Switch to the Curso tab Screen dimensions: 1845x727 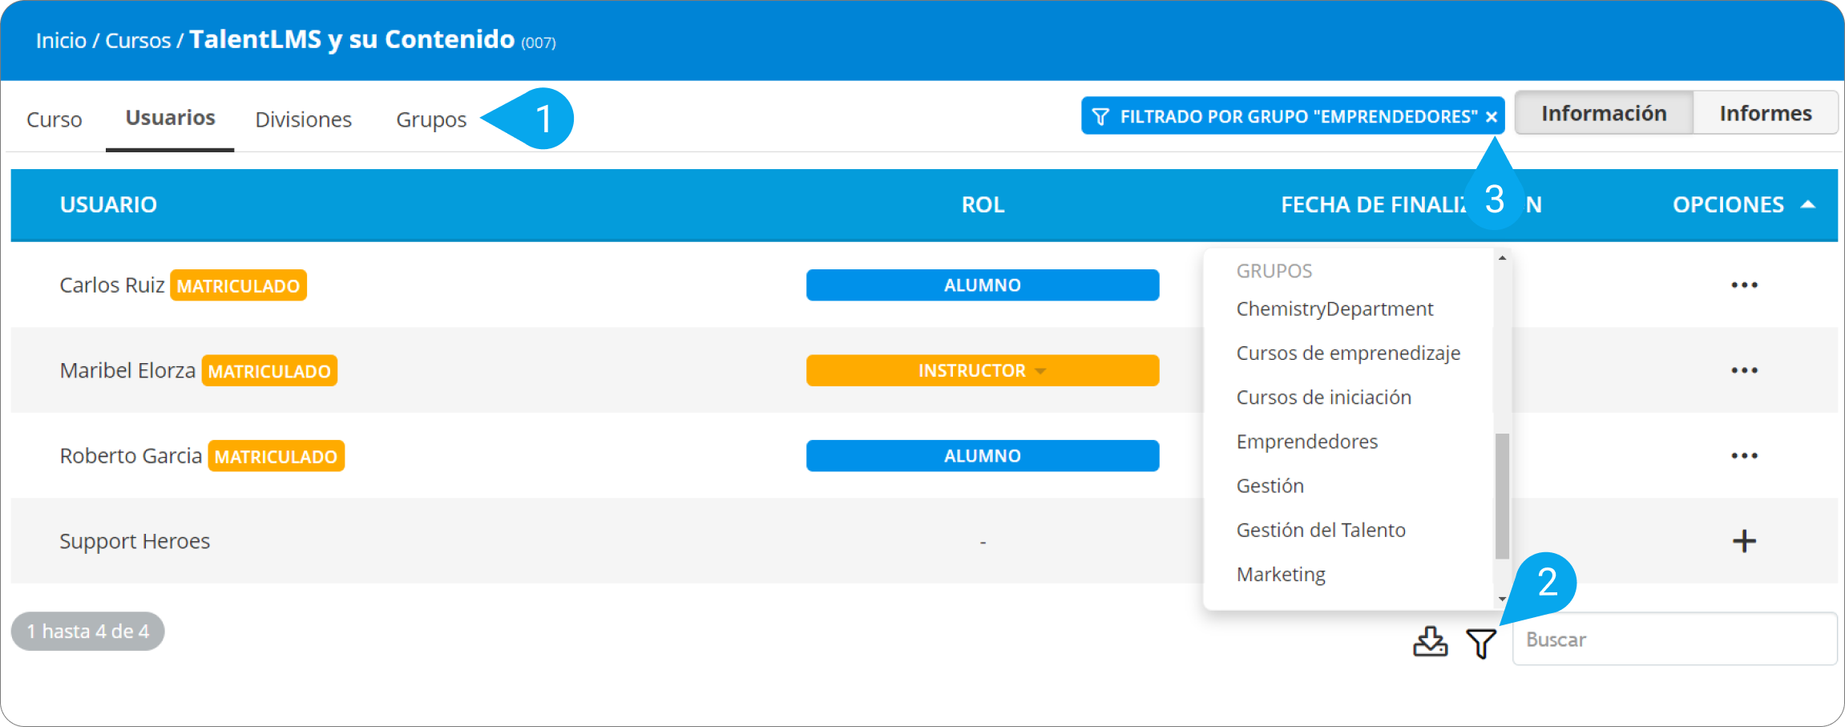55,119
